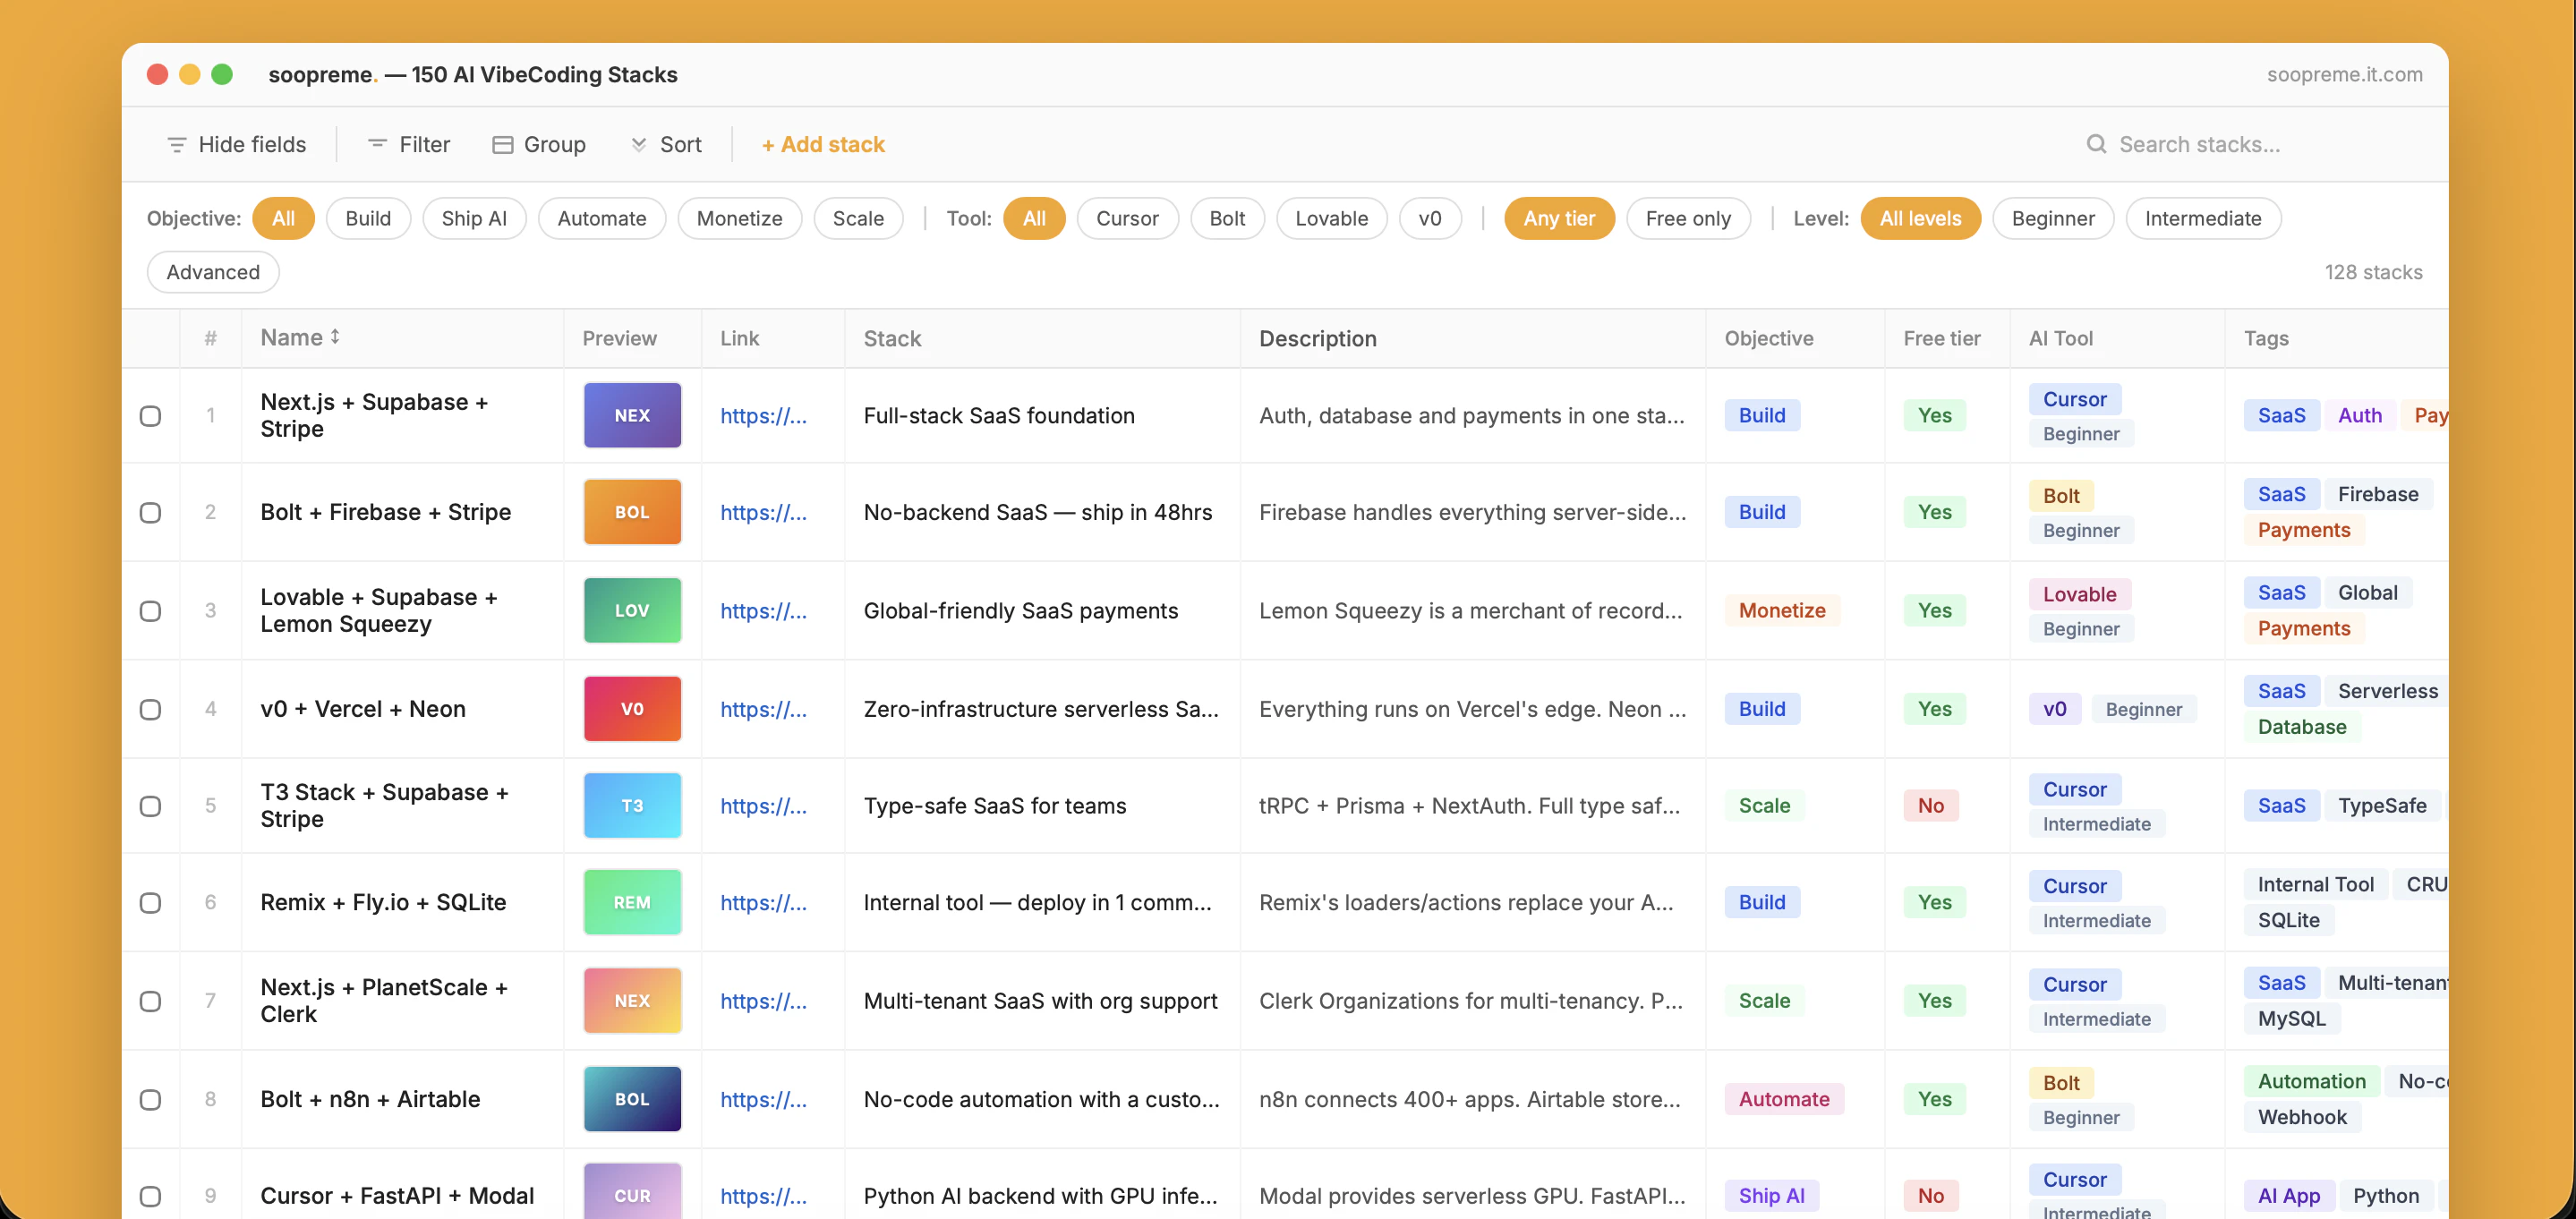This screenshot has height=1219, width=2576.
Task: Click the Group layout icon
Action: (503, 145)
